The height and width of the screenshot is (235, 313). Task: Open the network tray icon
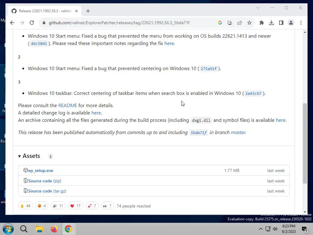pos(268,229)
